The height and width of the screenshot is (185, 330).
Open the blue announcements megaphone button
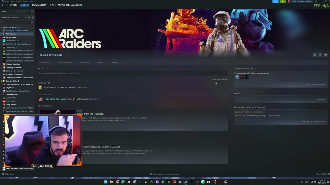tap(275, 1)
